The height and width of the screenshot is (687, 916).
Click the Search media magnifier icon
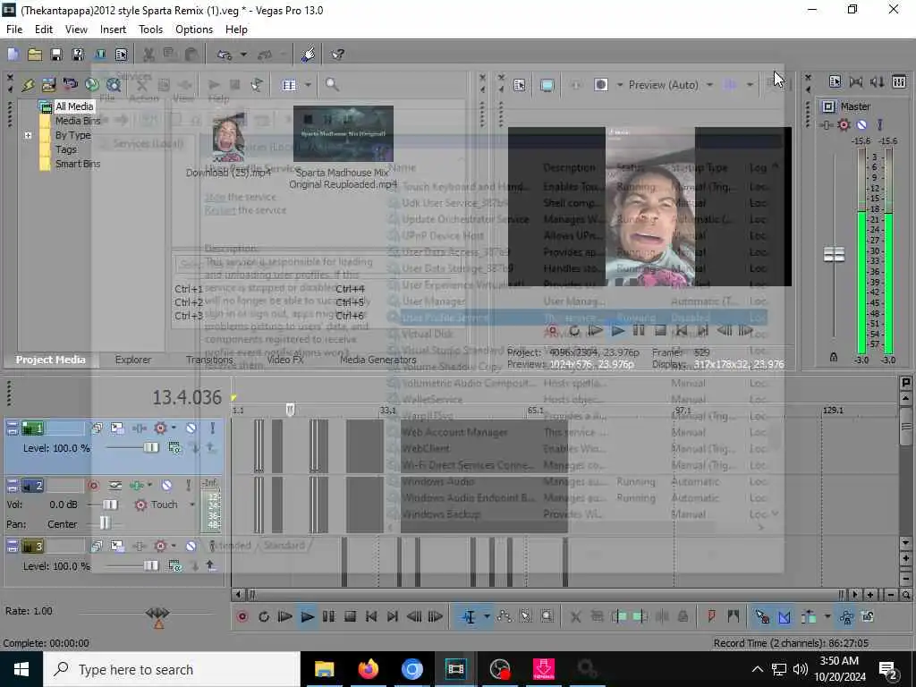click(332, 85)
